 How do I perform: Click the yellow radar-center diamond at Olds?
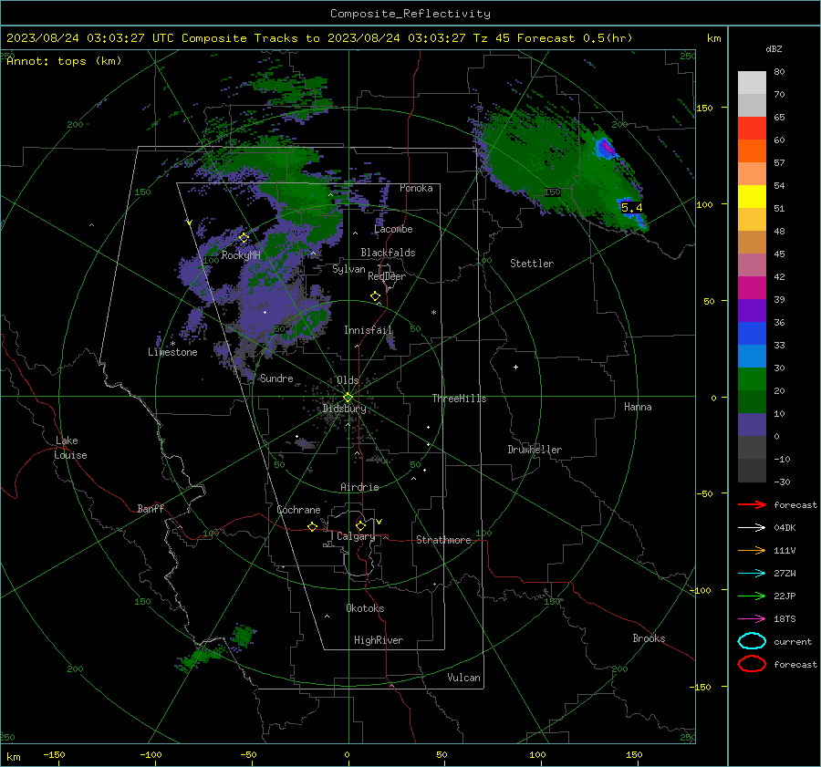coord(348,398)
